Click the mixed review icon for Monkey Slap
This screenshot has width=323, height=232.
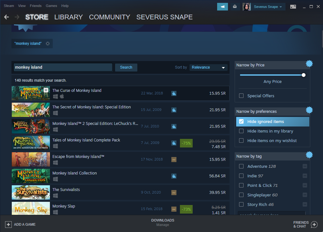(174, 209)
